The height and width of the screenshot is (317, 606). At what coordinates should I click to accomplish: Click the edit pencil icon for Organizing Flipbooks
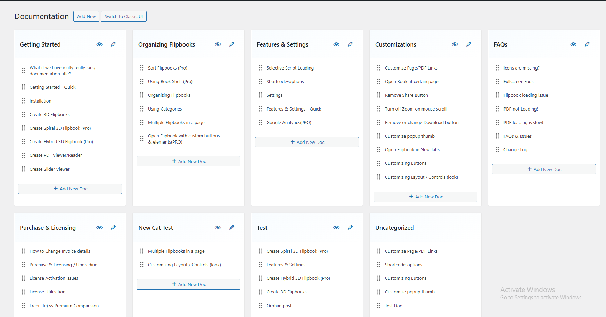(x=232, y=44)
